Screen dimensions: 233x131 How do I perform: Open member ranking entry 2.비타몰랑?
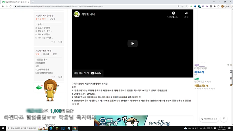click(x=40, y=63)
